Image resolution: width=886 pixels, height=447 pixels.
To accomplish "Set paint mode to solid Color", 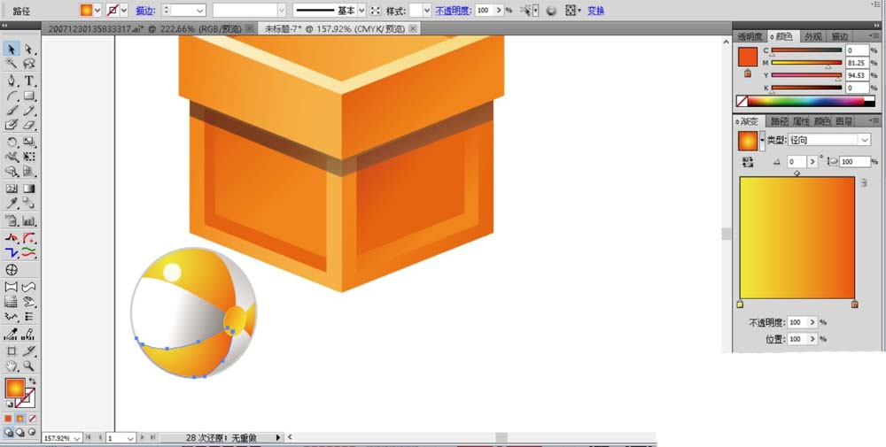I will tap(9, 419).
